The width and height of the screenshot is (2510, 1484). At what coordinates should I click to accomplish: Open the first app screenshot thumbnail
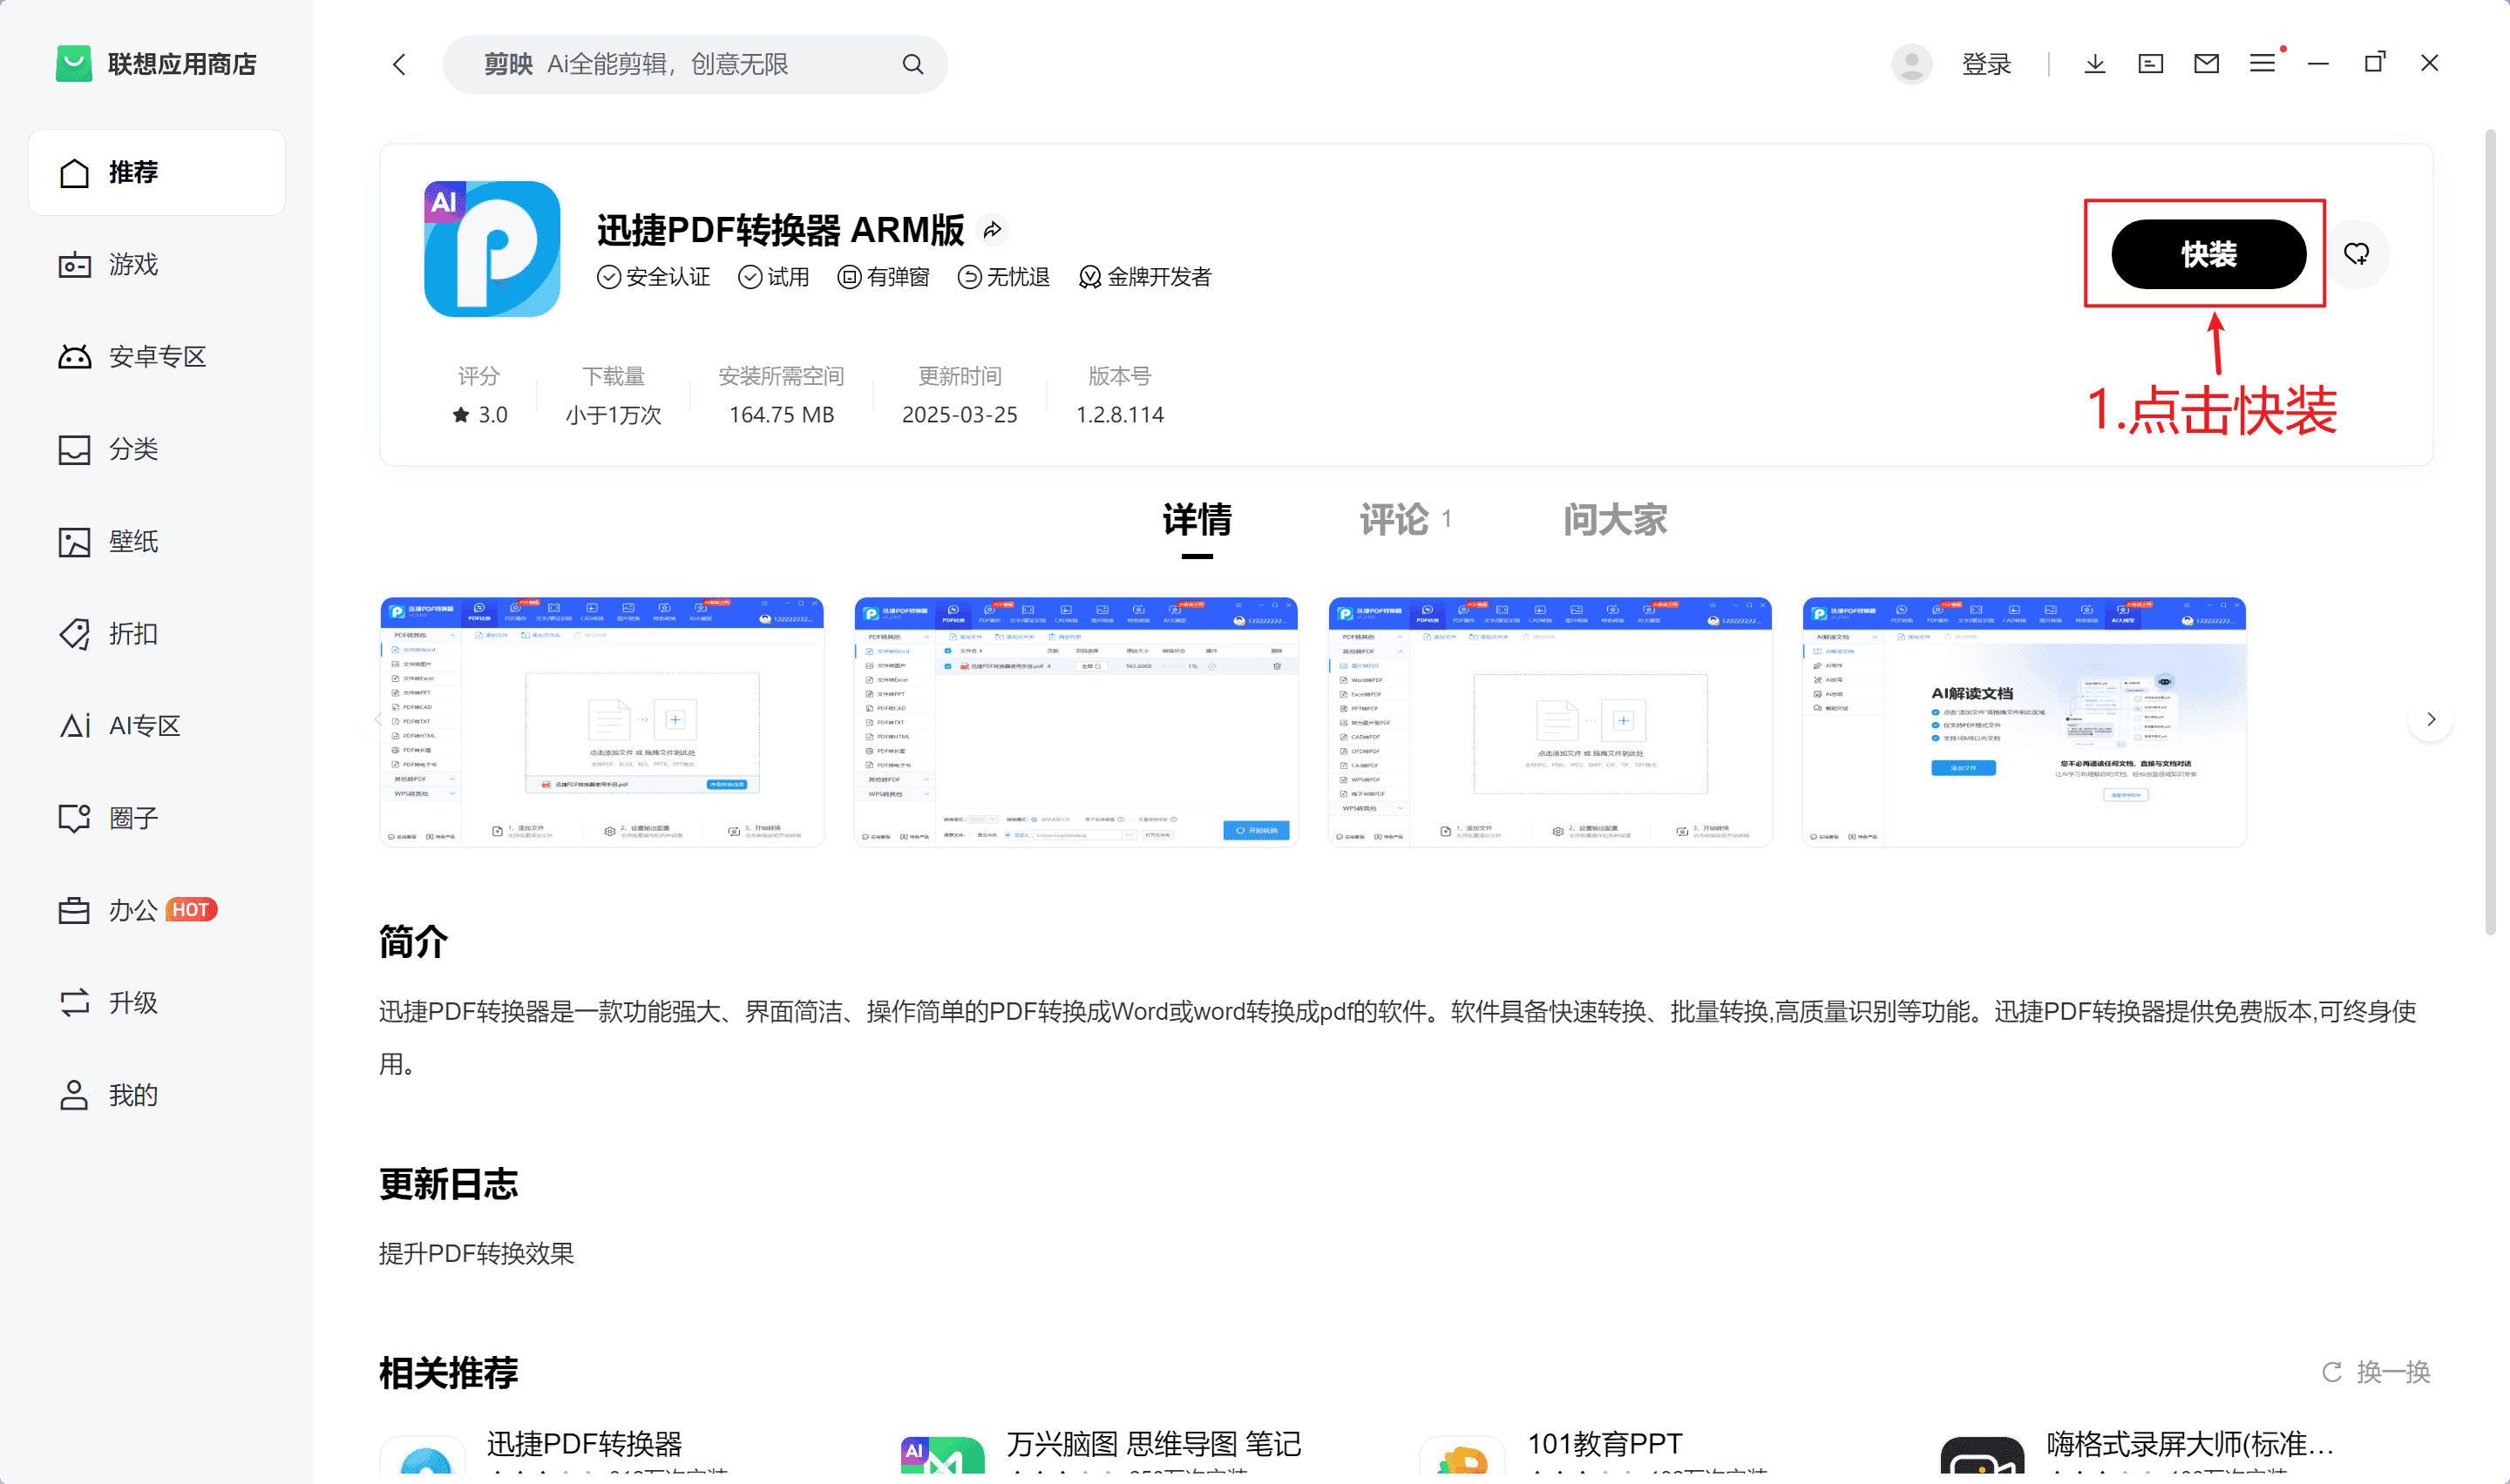click(601, 722)
